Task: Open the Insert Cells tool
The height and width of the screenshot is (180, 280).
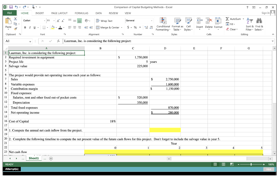Action: (200, 25)
